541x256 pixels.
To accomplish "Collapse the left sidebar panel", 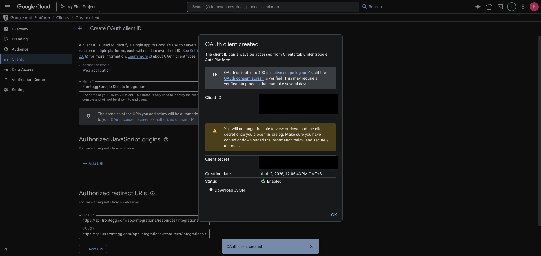I will [x=6, y=249].
